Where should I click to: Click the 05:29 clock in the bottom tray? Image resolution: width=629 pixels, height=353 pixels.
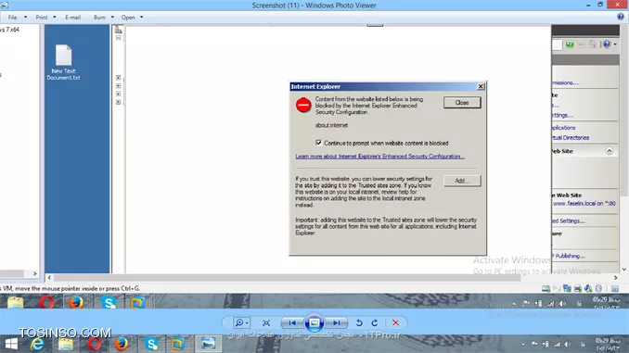(x=608, y=344)
